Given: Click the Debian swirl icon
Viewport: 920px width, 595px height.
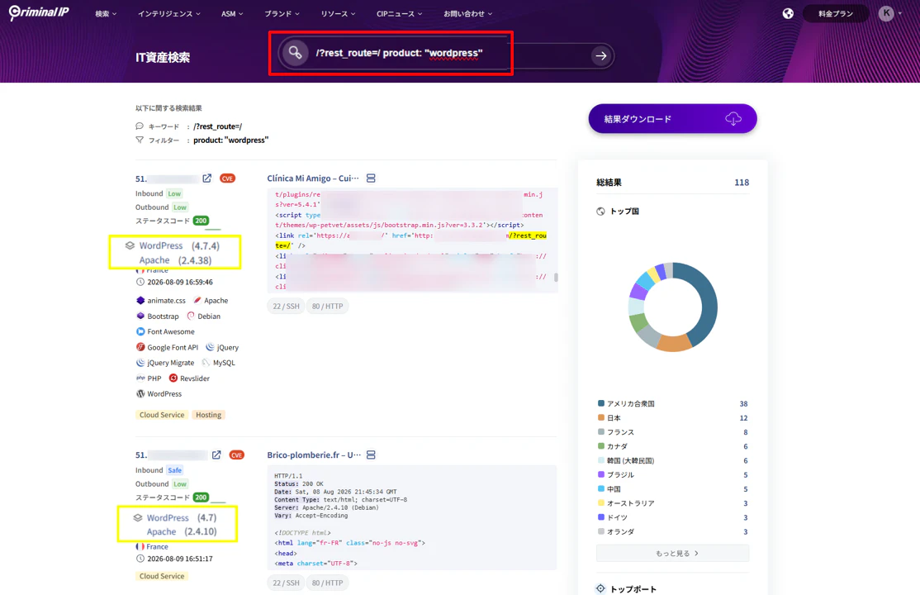Looking at the screenshot, I should pyautogui.click(x=191, y=316).
